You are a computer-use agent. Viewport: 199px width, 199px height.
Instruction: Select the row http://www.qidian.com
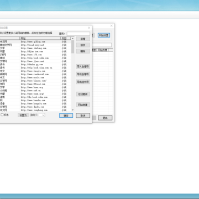(35, 41)
